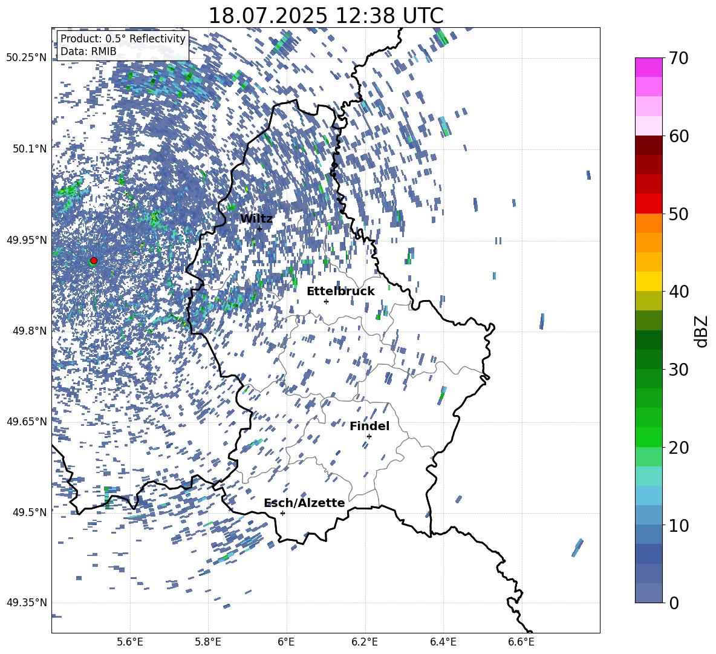Click the 50.1°N latitude tick label
The width and height of the screenshot is (716, 654).
pyautogui.click(x=29, y=149)
